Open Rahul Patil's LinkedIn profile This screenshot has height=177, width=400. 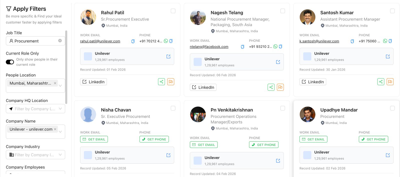click(x=93, y=82)
